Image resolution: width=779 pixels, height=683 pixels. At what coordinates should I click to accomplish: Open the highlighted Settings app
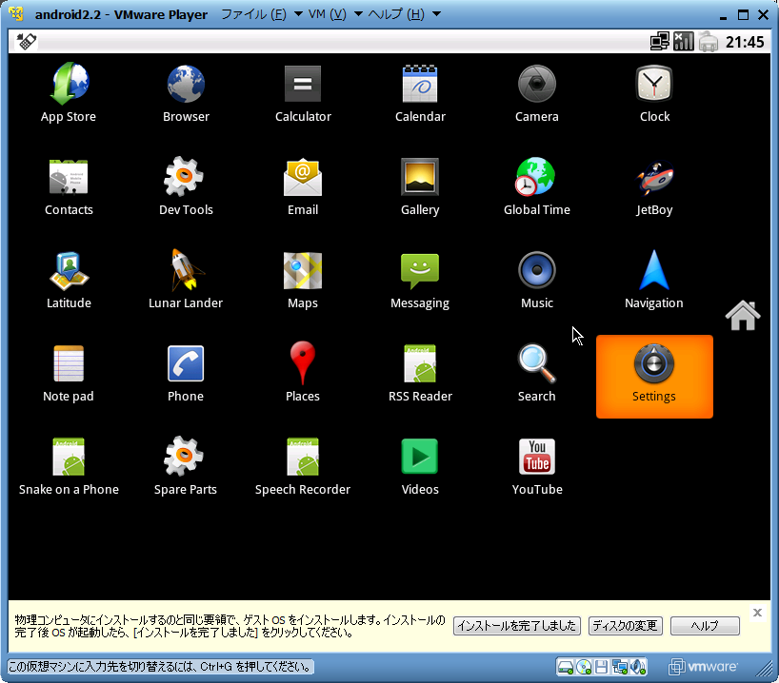point(654,377)
